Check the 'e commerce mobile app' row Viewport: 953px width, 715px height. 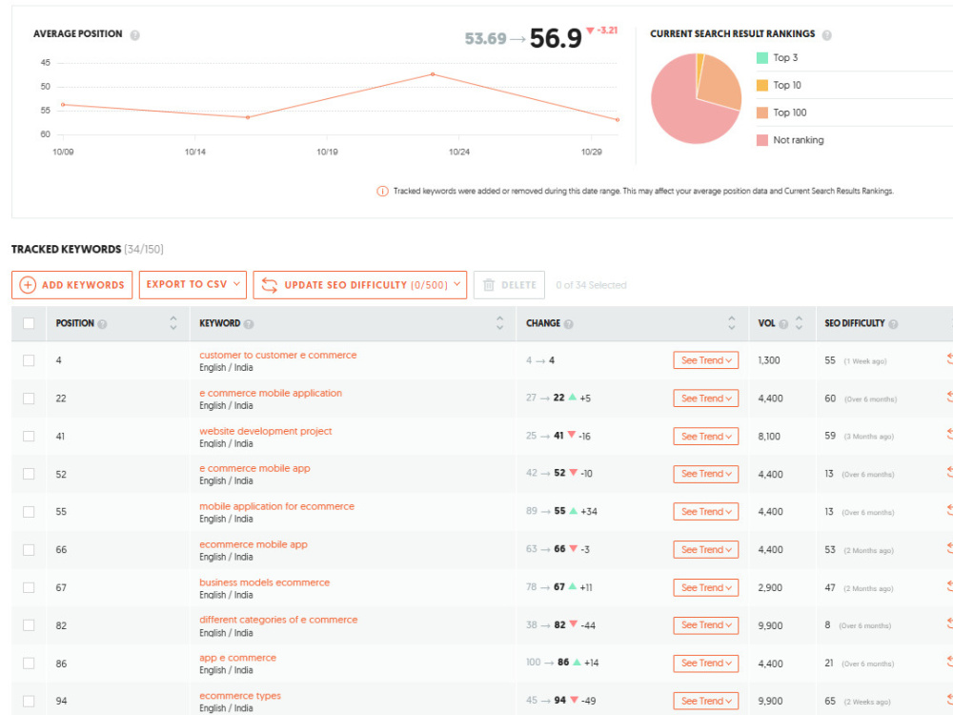29,474
